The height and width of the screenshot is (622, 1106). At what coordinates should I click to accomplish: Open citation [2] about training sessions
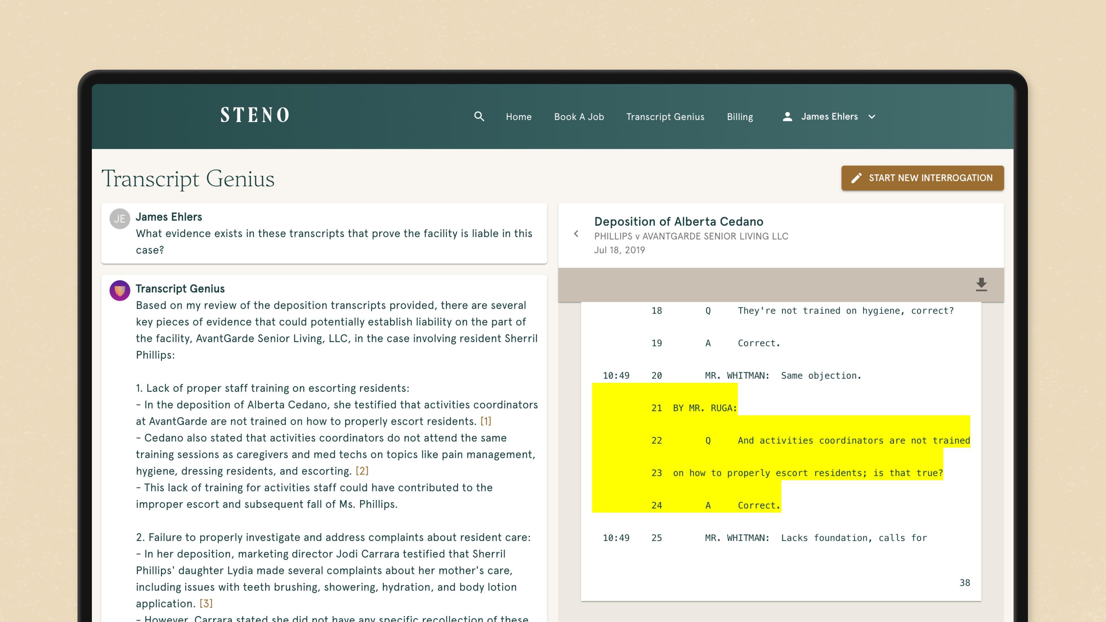tap(362, 471)
